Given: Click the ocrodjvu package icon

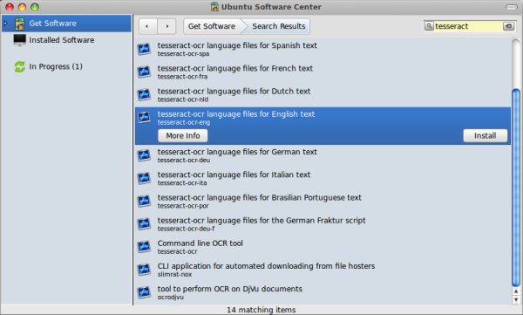Looking at the screenshot, I should pyautogui.click(x=144, y=292).
